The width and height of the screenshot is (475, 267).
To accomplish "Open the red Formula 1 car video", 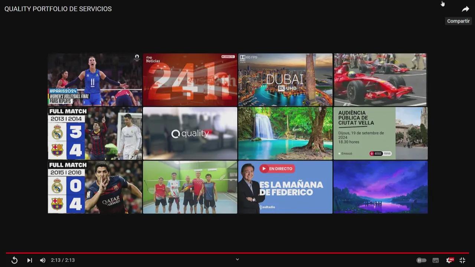I will [x=380, y=80].
